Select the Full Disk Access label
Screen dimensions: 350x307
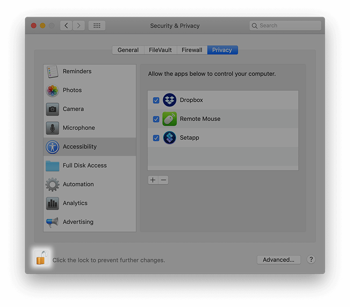point(85,165)
